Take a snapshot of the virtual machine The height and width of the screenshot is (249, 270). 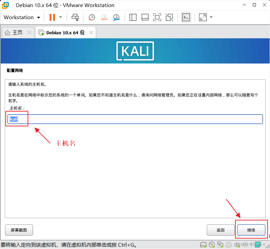point(91,17)
